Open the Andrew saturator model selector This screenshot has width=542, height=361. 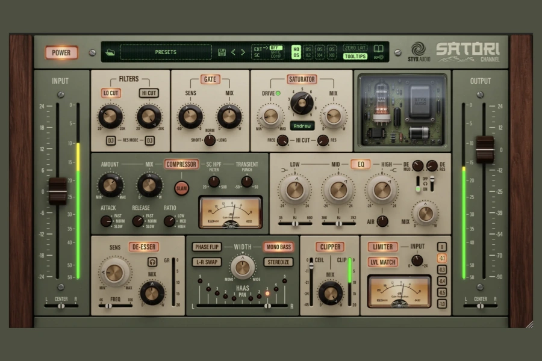point(302,126)
